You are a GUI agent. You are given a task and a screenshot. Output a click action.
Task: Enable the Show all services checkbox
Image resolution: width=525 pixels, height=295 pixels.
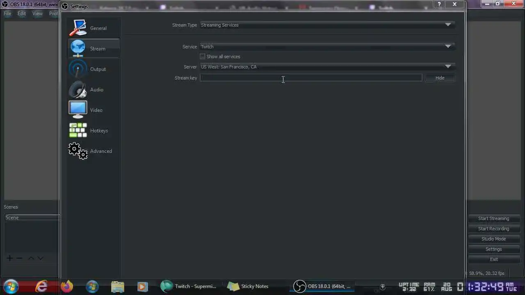tap(202, 57)
